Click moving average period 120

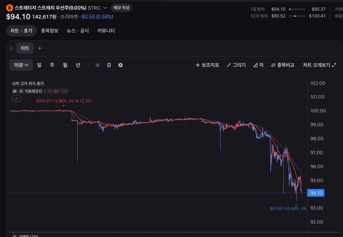click(64, 91)
